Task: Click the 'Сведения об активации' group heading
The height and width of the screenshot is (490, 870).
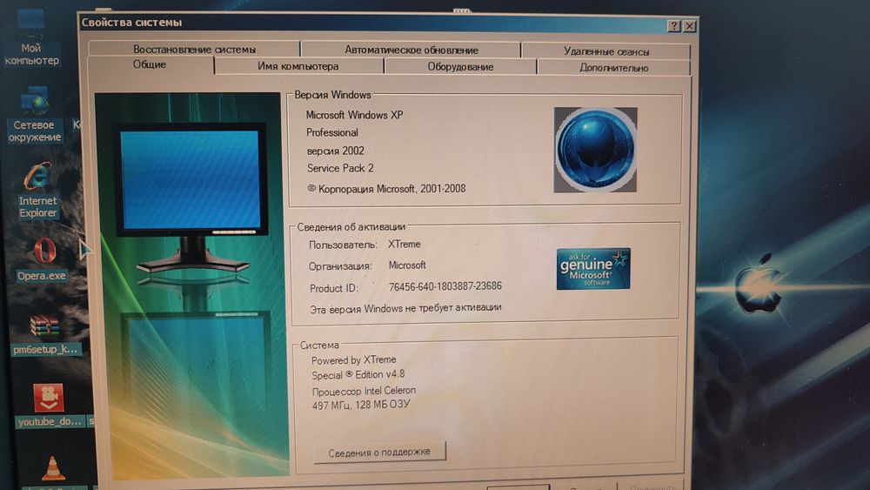Action: (351, 227)
